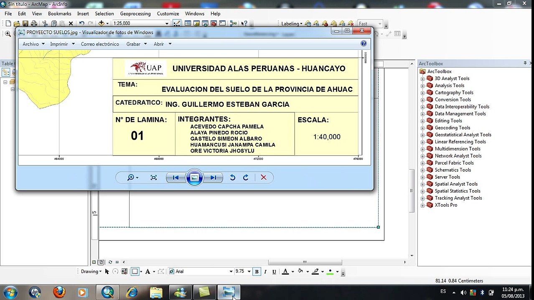
Task: Pause drawing in the map view
Action: (x=117, y=262)
